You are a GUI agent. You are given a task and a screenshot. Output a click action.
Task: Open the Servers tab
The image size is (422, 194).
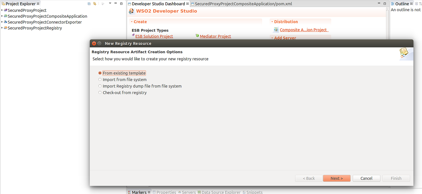(x=187, y=192)
